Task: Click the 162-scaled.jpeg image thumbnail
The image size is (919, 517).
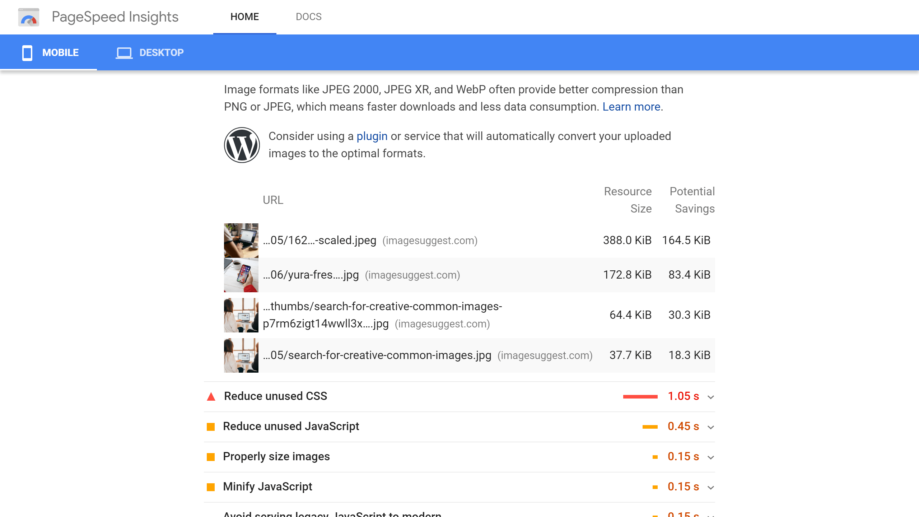Action: [x=241, y=240]
